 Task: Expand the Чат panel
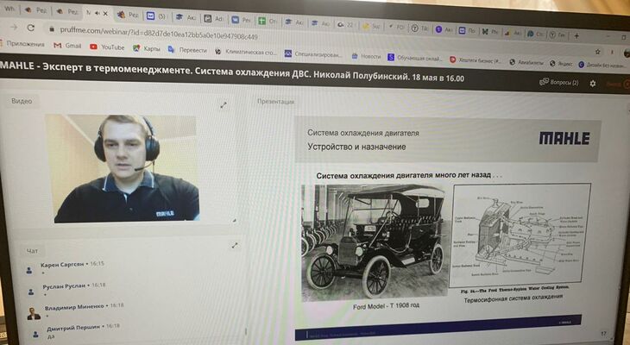click(x=235, y=245)
